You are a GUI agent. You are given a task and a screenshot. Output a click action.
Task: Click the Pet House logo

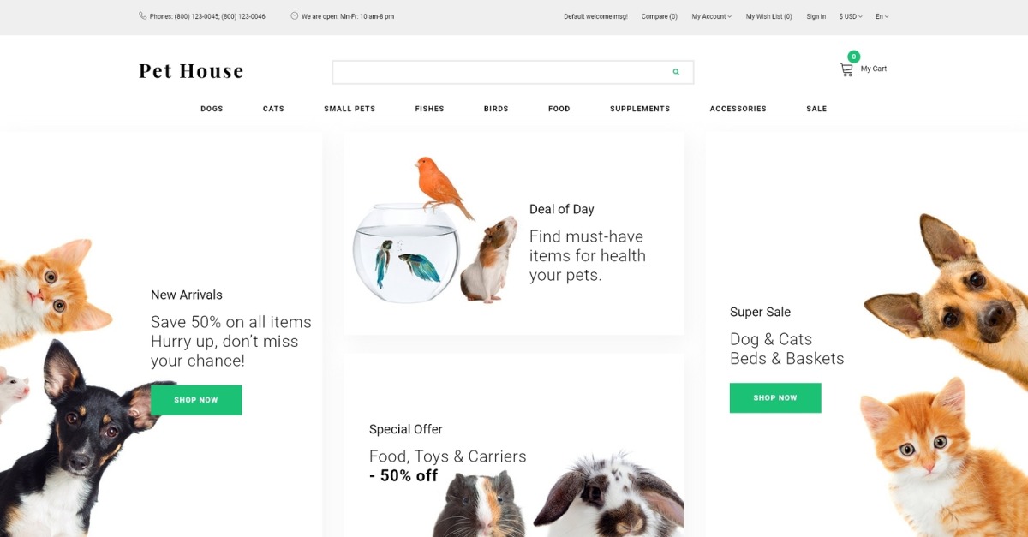[x=191, y=71]
